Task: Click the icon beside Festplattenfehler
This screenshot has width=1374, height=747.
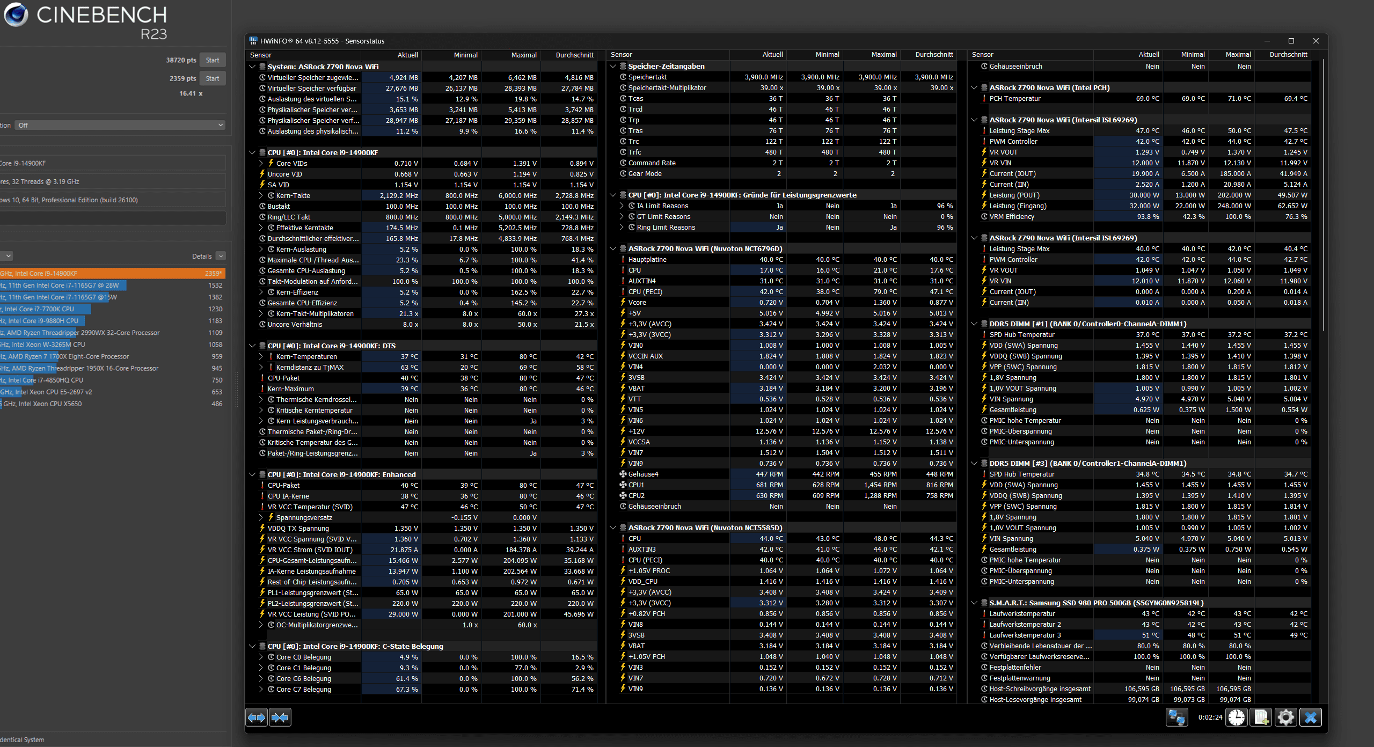Action: pos(984,668)
